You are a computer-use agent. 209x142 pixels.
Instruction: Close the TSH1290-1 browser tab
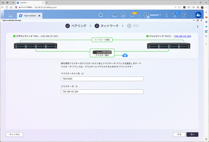click(43, 3)
